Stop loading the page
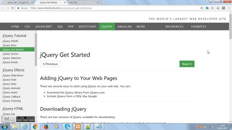This screenshot has height=130, width=232. tap(13, 8)
